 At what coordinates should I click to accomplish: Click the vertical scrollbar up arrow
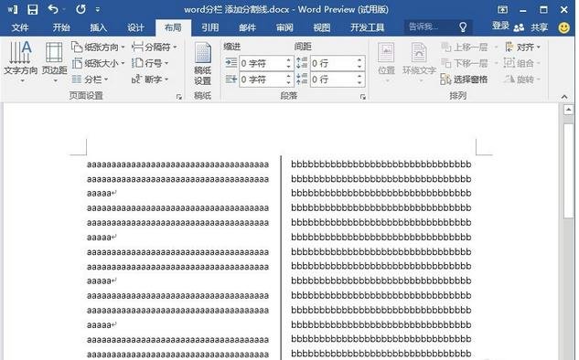coord(568,110)
